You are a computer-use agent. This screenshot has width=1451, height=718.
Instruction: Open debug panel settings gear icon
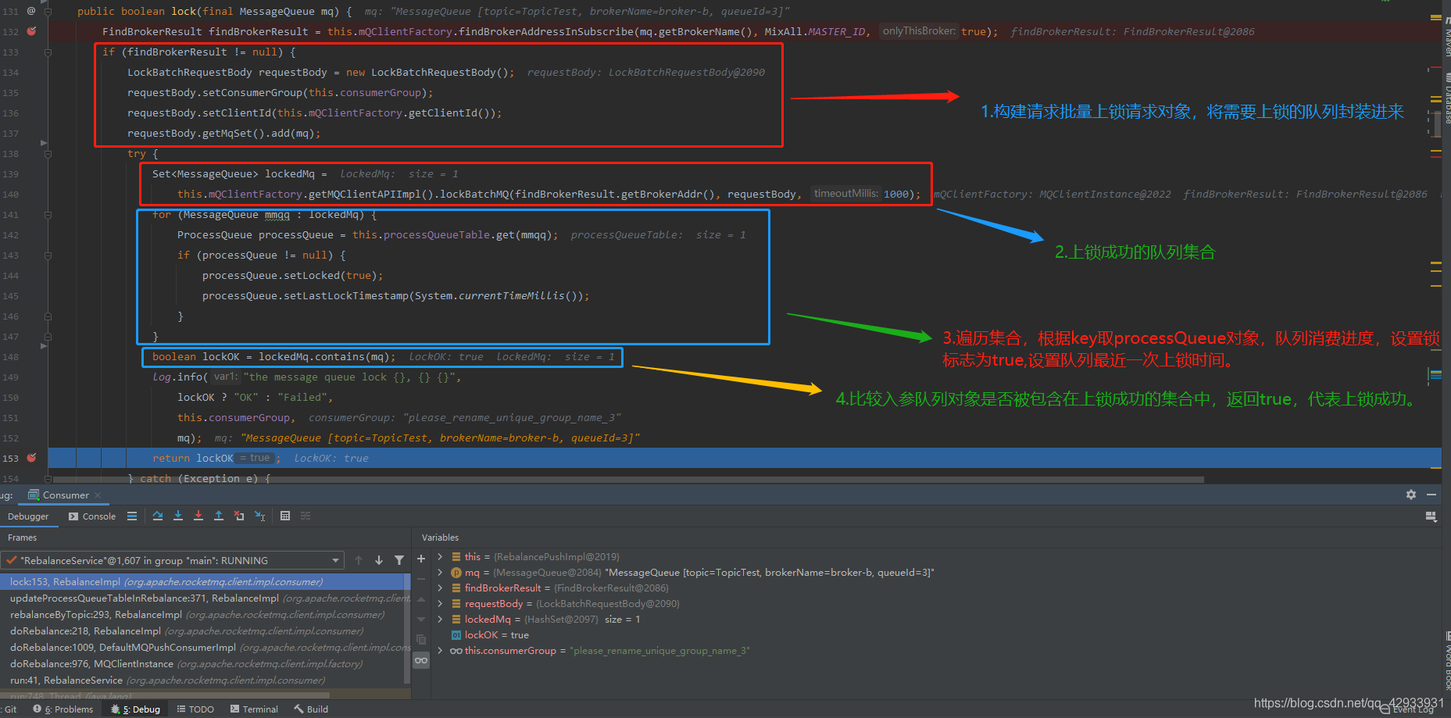tap(1411, 495)
